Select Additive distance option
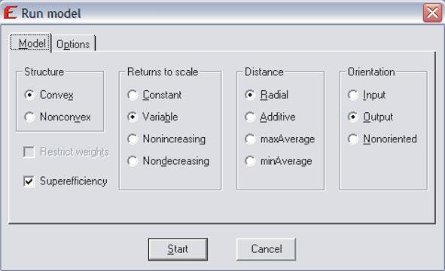This screenshot has height=271, width=445. [250, 117]
